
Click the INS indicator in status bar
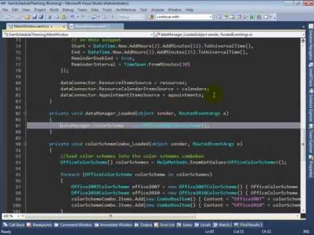coord(306,232)
